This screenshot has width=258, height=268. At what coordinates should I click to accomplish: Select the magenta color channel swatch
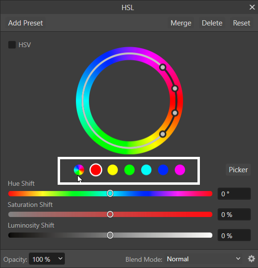coord(180,170)
